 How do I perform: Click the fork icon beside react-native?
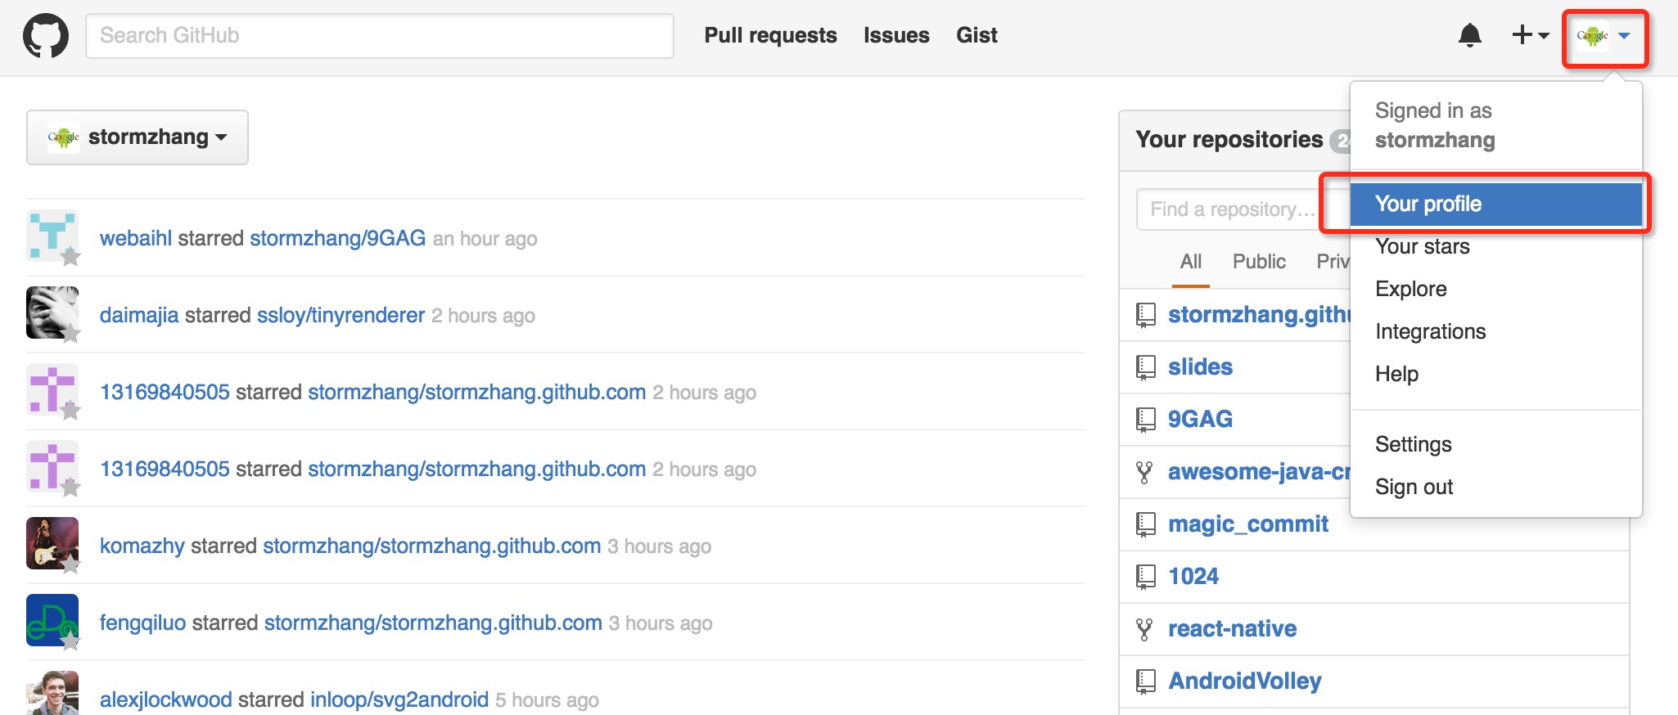(x=1144, y=629)
